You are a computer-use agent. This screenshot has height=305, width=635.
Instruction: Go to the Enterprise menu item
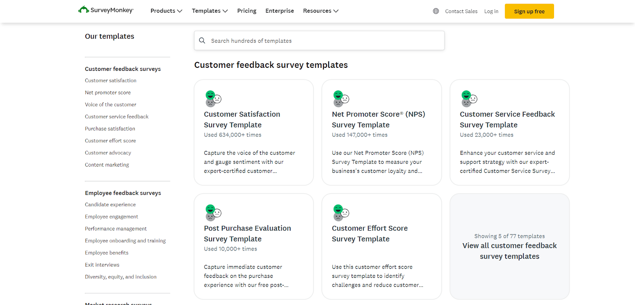pyautogui.click(x=280, y=11)
